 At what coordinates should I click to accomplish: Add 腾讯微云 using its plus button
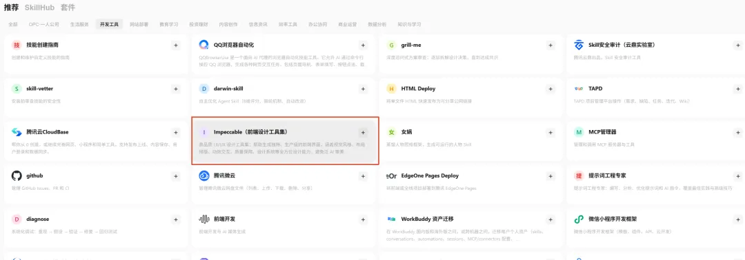click(363, 176)
